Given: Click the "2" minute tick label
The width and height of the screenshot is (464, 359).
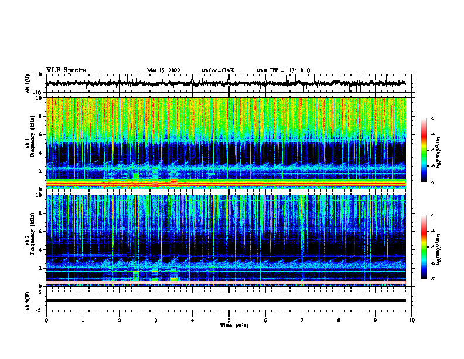Looking at the screenshot, I should [120, 320].
